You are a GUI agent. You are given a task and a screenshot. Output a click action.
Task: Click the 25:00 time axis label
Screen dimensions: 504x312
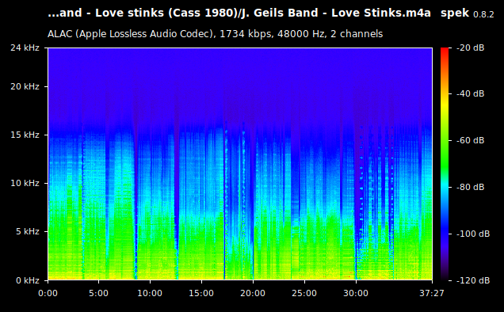304,293
